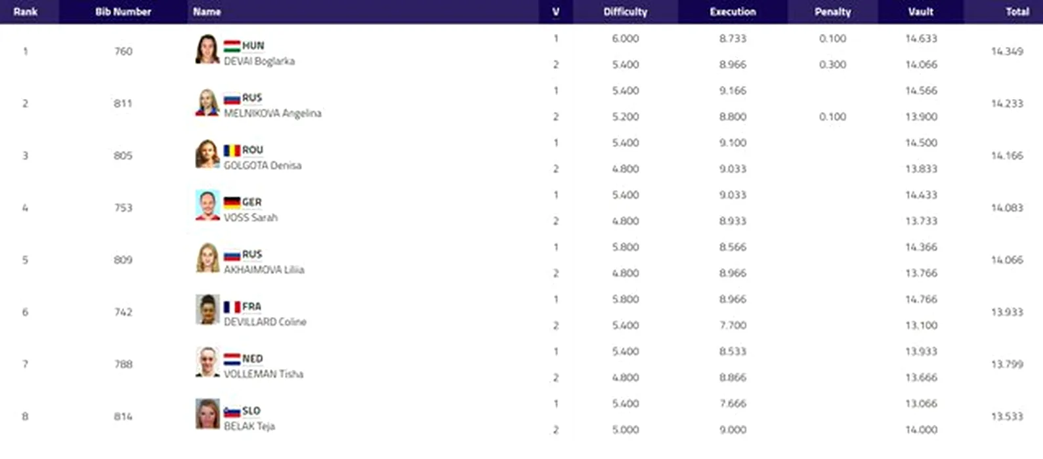1043x459 pixels.
Task: Sort by the Bib Number column header
Action: (x=123, y=12)
